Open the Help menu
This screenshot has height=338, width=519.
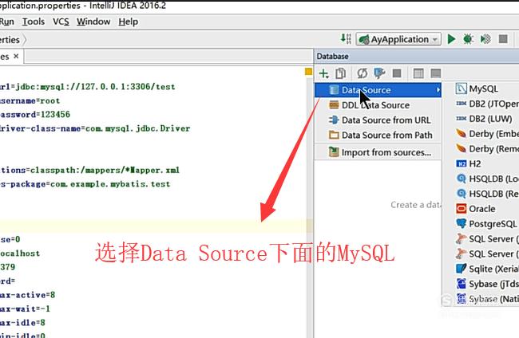(x=128, y=22)
